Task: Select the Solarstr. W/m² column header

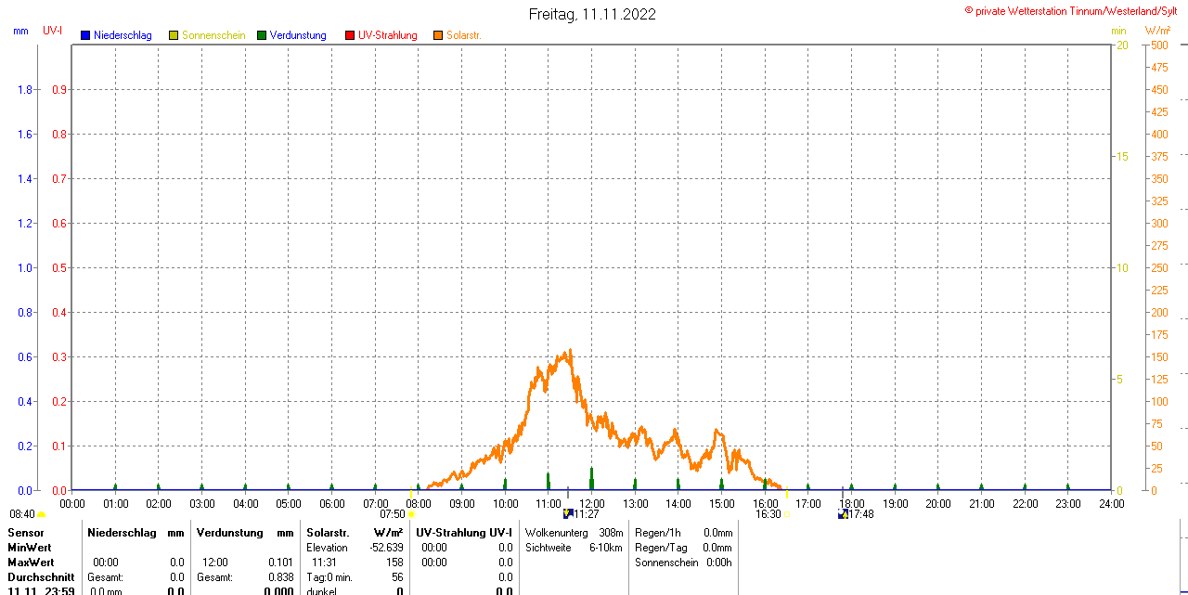Action: [355, 533]
